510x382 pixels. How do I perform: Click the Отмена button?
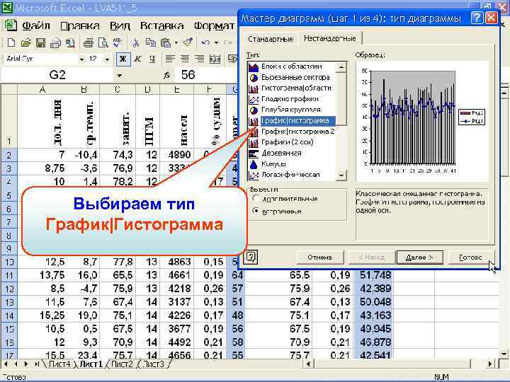[x=319, y=257]
